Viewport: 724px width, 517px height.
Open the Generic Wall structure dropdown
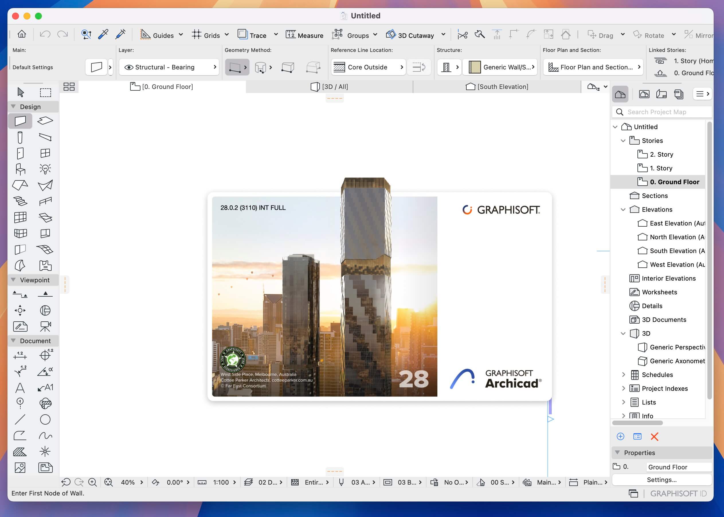[500, 67]
